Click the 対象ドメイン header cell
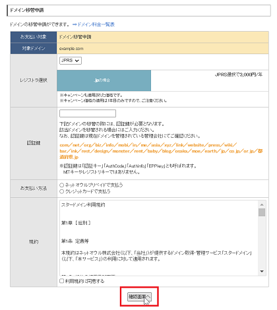The height and width of the screenshot is (310, 277). point(34,48)
